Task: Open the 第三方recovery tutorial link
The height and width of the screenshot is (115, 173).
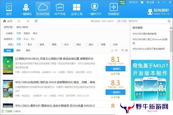Action: pyautogui.click(x=150, y=41)
